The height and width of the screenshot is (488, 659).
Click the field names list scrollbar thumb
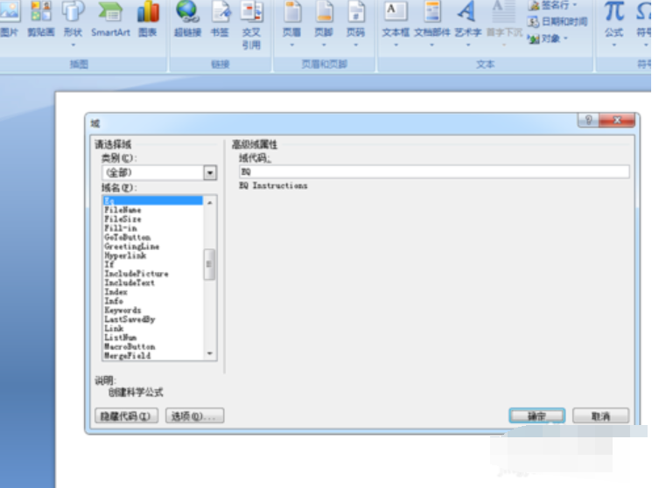pyautogui.click(x=209, y=264)
